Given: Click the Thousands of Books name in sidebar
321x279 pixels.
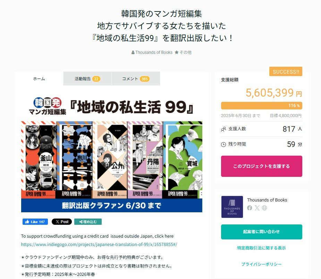Looking at the screenshot, I should (267, 200).
